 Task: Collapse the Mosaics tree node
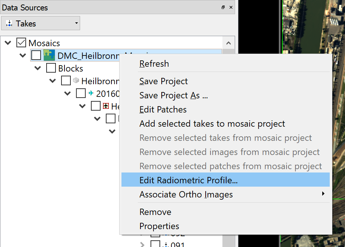8,43
